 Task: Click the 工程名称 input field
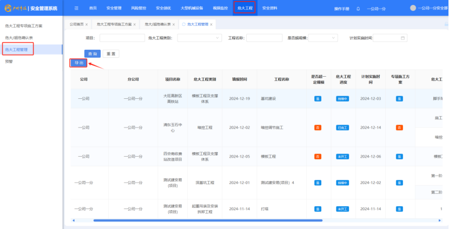(264, 38)
